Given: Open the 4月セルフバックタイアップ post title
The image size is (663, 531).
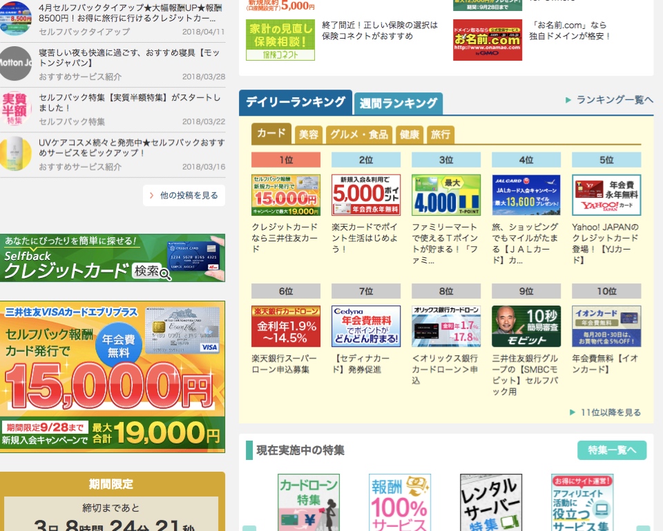Looking at the screenshot, I should [131, 13].
